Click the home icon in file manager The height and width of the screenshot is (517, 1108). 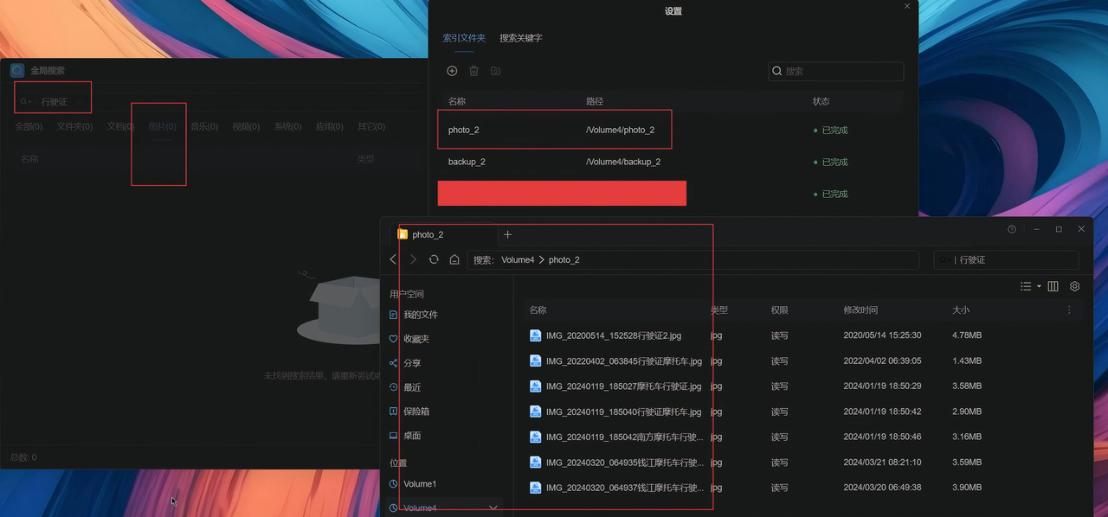[454, 259]
